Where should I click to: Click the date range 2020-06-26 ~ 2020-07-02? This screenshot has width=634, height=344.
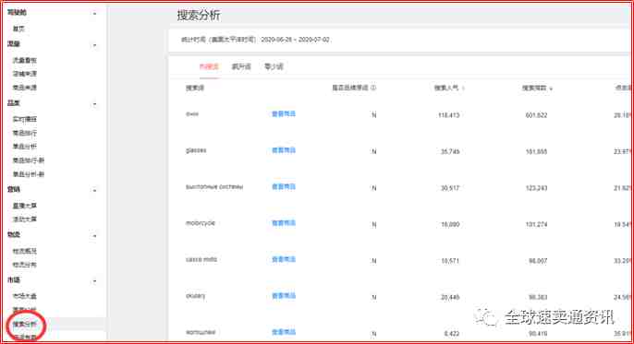click(x=295, y=40)
